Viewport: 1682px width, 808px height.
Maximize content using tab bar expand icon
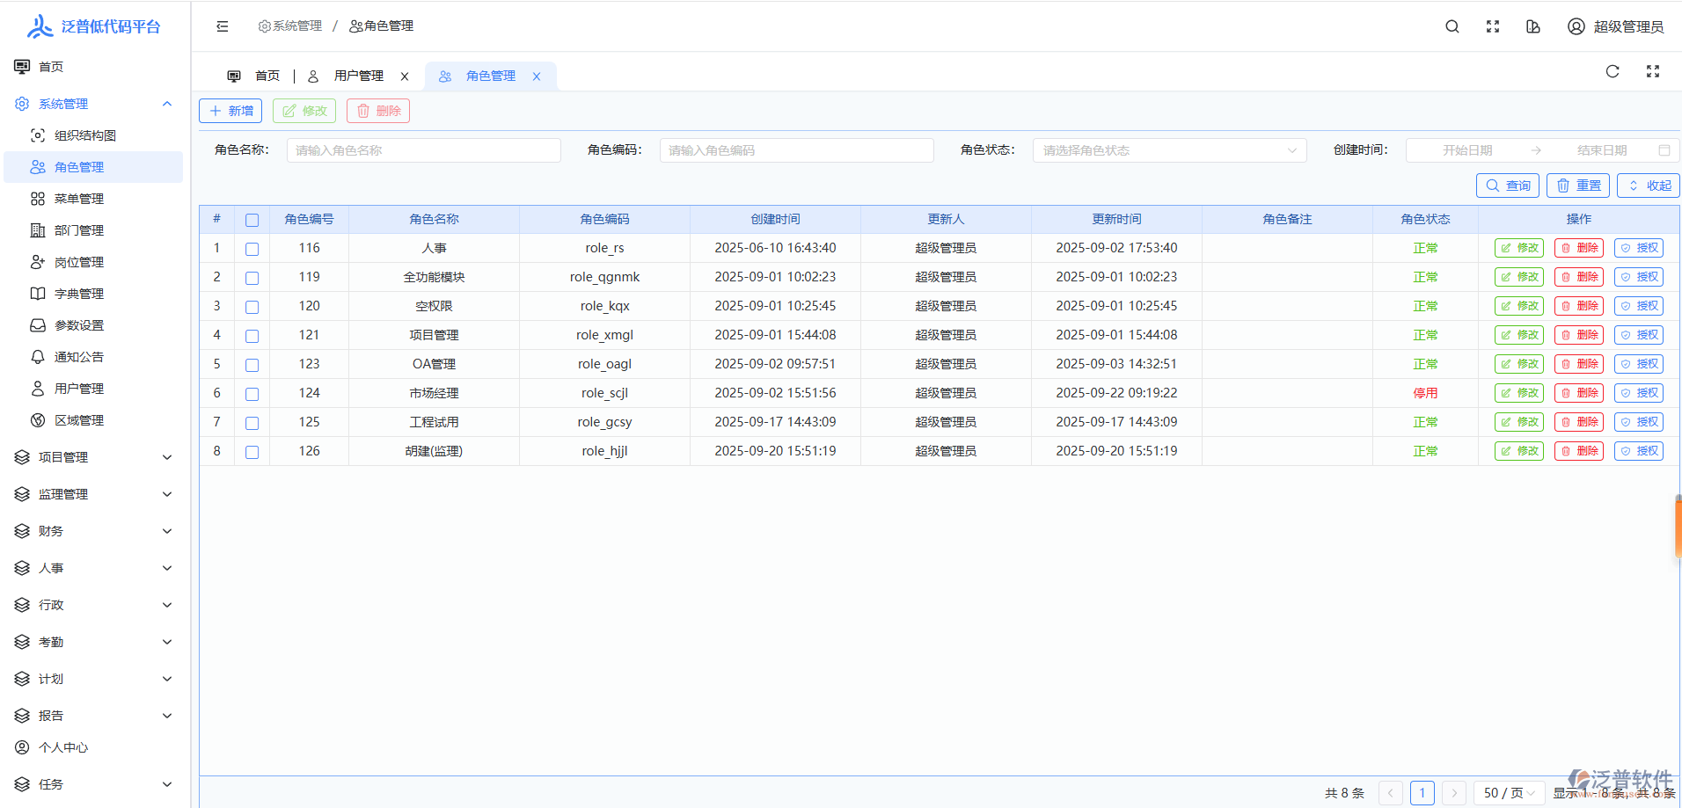[x=1653, y=72]
